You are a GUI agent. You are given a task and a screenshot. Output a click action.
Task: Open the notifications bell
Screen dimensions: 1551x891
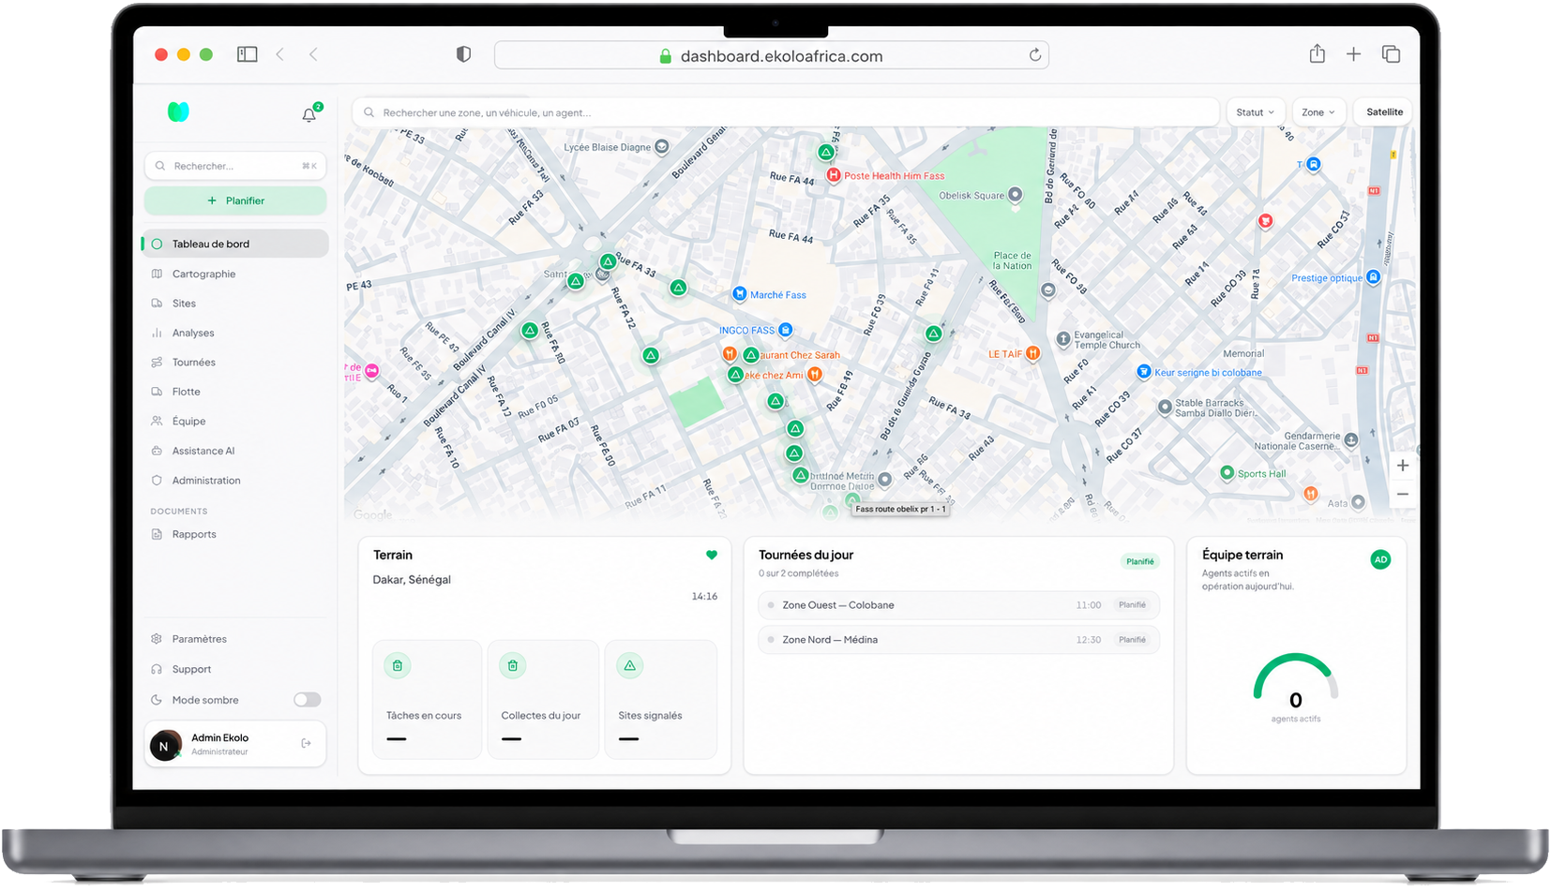(309, 114)
